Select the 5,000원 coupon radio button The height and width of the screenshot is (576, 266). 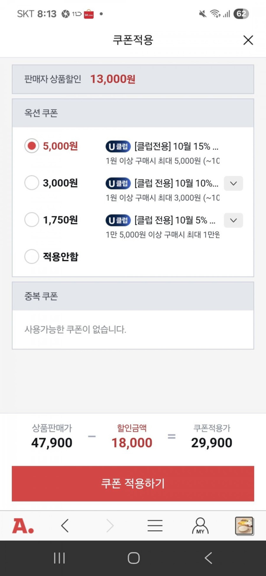[x=32, y=146]
